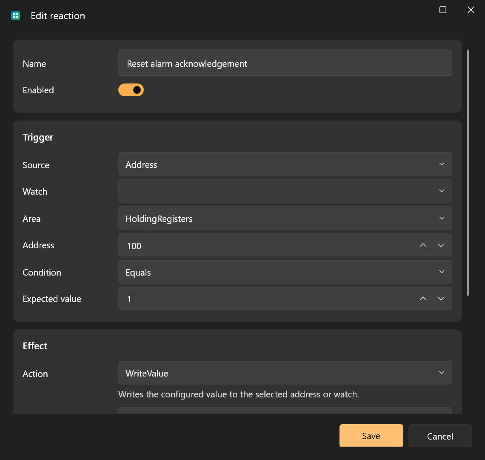Click the app icon beside Edit reaction
Screen dimensions: 485x460
point(15,15)
